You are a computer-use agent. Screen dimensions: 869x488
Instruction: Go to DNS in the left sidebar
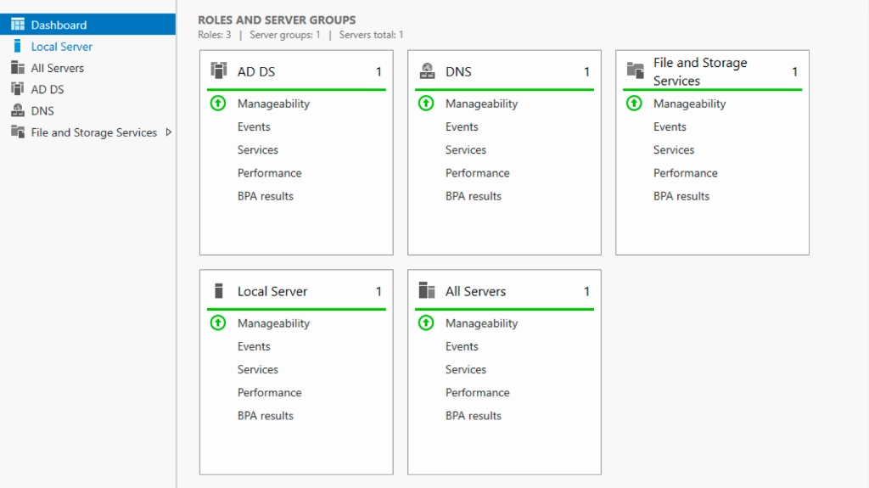[42, 110]
